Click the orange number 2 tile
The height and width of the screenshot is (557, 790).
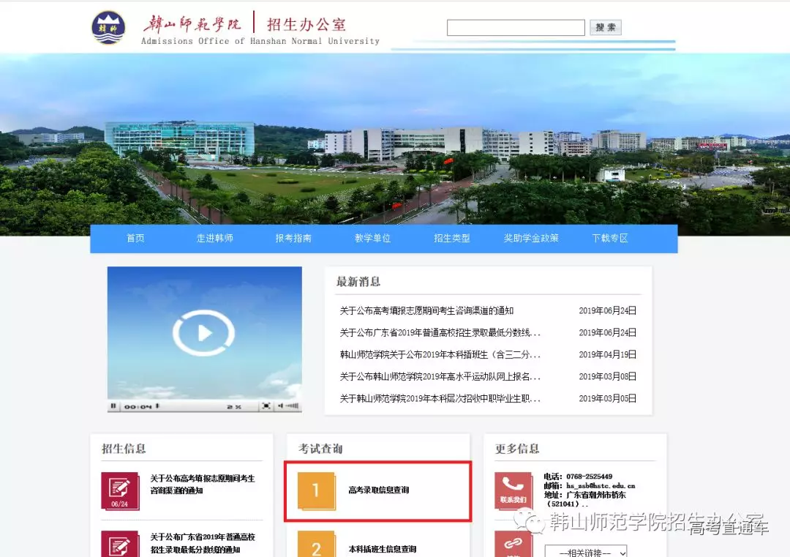316,545
